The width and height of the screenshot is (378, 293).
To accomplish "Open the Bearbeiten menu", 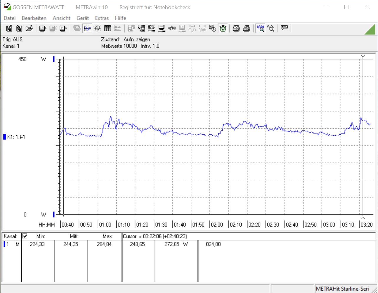I will pos(34,18).
